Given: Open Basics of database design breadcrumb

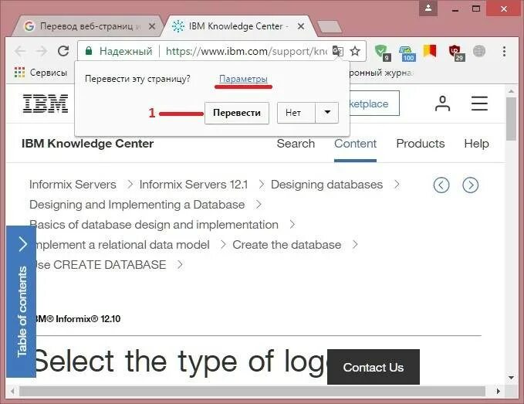Looking at the screenshot, I should click(x=154, y=225).
